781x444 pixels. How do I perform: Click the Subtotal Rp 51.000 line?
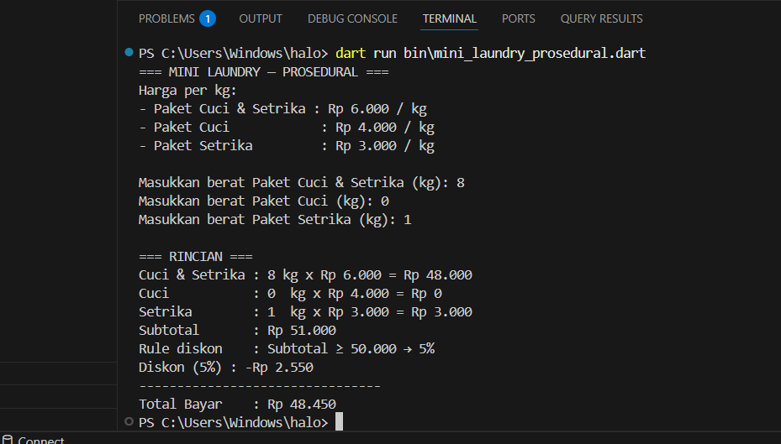[237, 330]
